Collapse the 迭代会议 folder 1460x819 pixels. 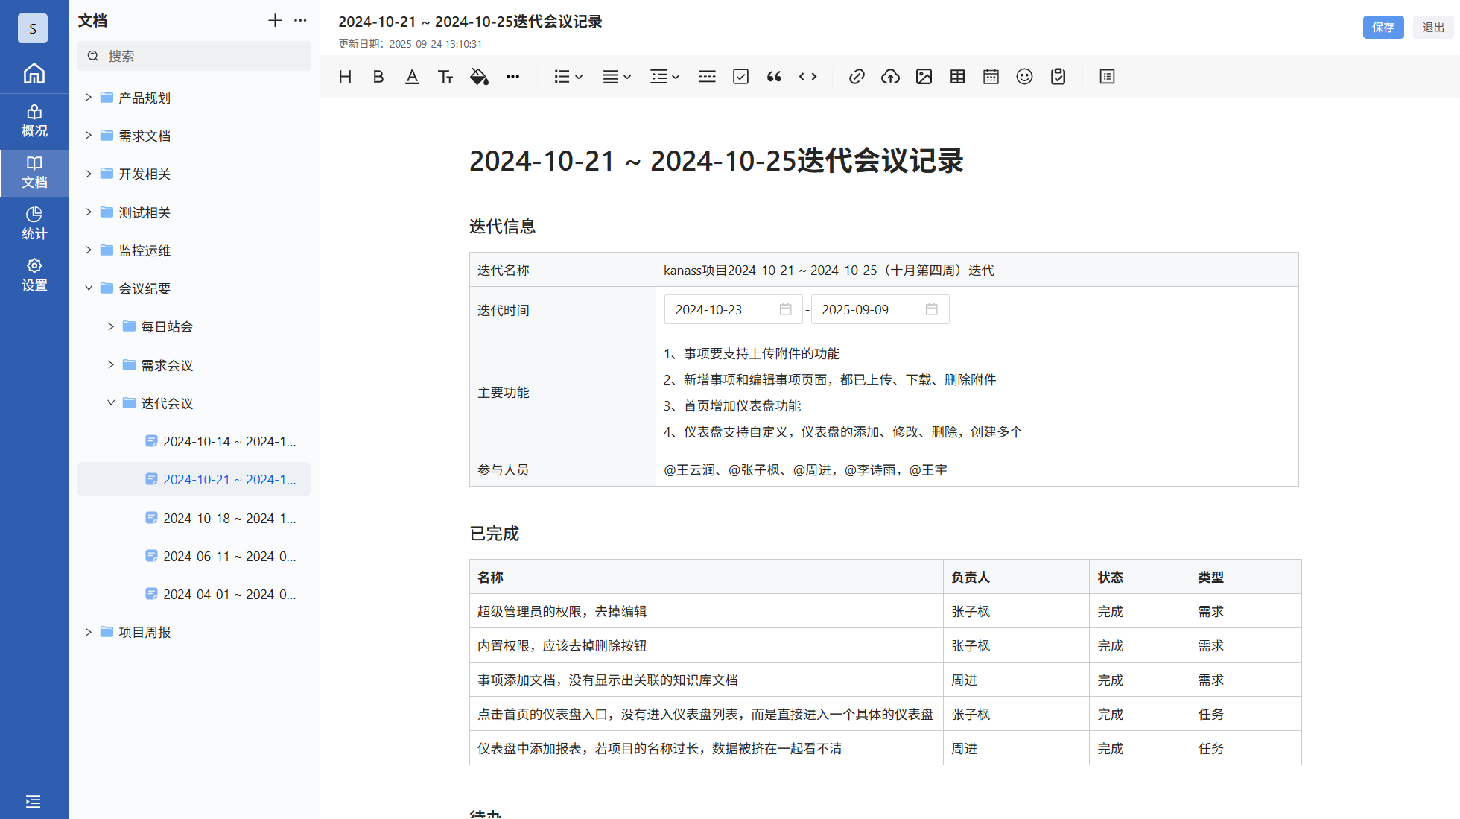pyautogui.click(x=111, y=403)
